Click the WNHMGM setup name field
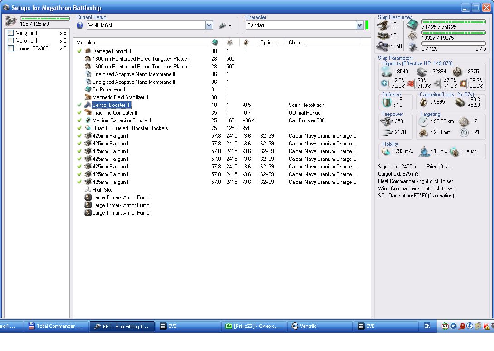This screenshot has height=351, width=494. [x=146, y=25]
